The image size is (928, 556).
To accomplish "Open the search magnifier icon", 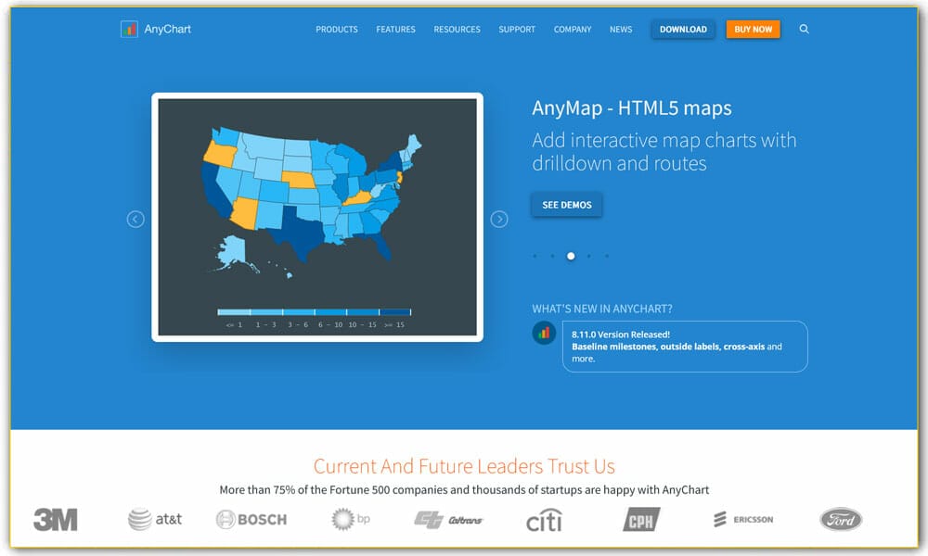I will (804, 30).
